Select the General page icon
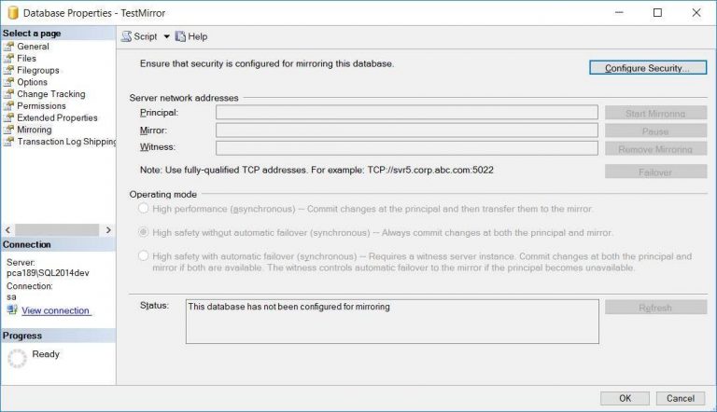The width and height of the screenshot is (717, 412). 9,47
